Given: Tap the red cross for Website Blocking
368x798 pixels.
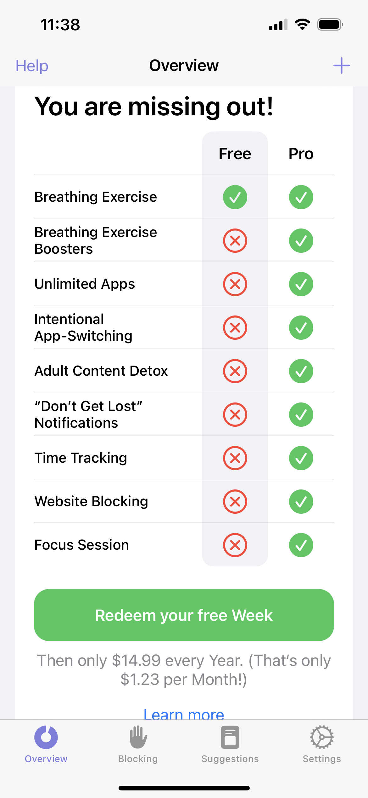Looking at the screenshot, I should pyautogui.click(x=235, y=501).
